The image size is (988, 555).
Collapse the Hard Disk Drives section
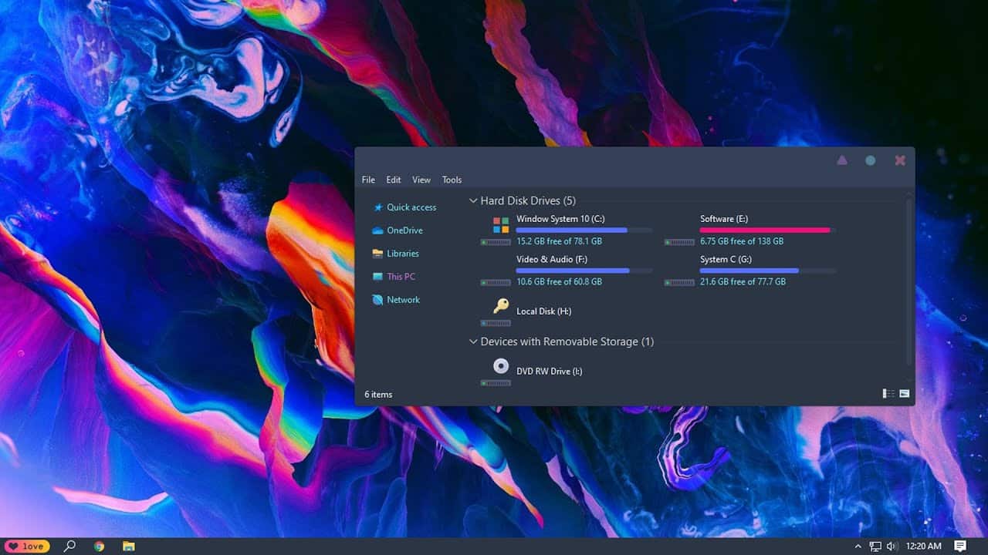[x=472, y=200]
